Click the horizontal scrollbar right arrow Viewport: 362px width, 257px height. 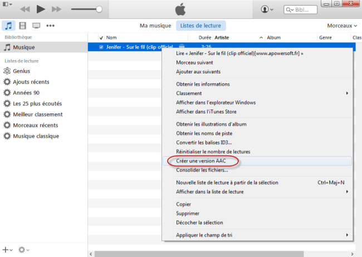pyautogui.click(x=352, y=254)
